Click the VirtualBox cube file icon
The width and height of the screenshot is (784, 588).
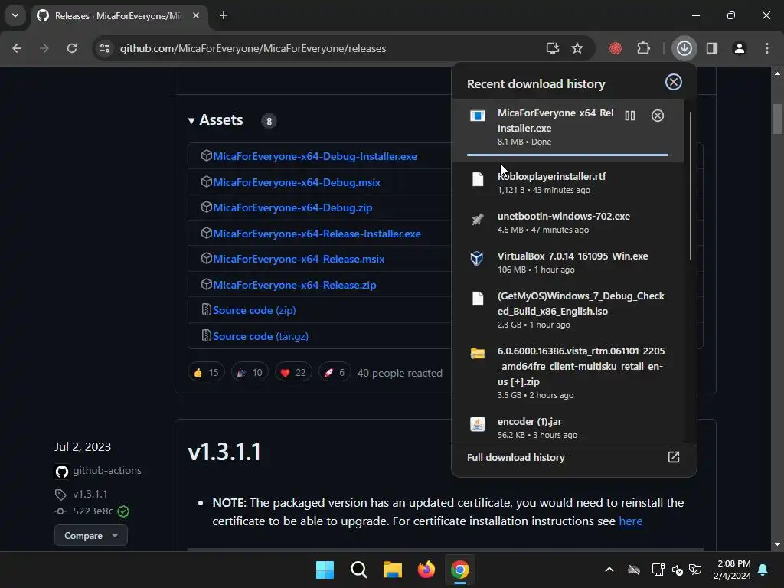[477, 258]
